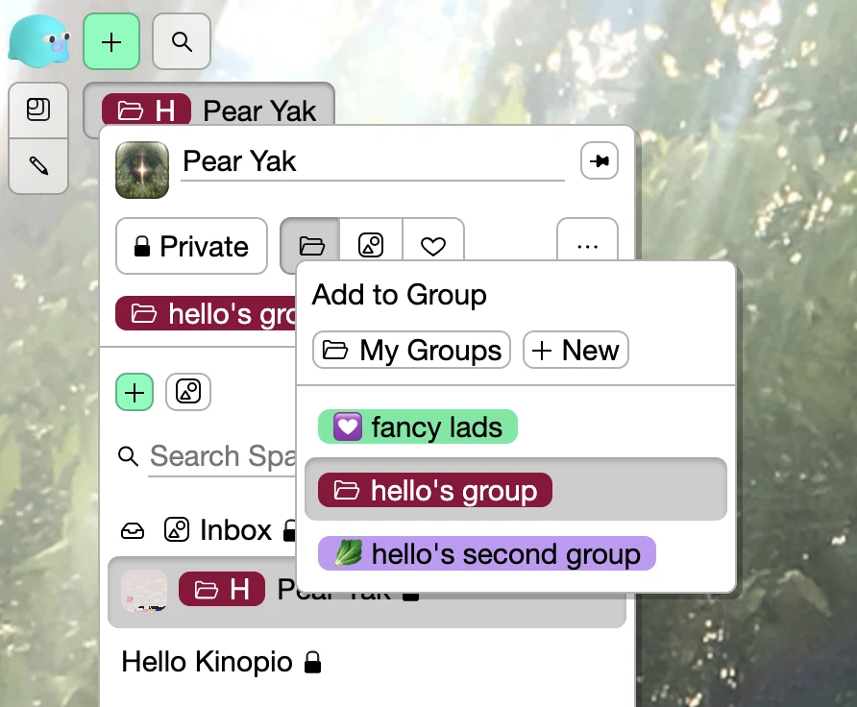Screen dimensions: 857x707
Task: Favorite the space with heart icon
Action: pyautogui.click(x=433, y=247)
